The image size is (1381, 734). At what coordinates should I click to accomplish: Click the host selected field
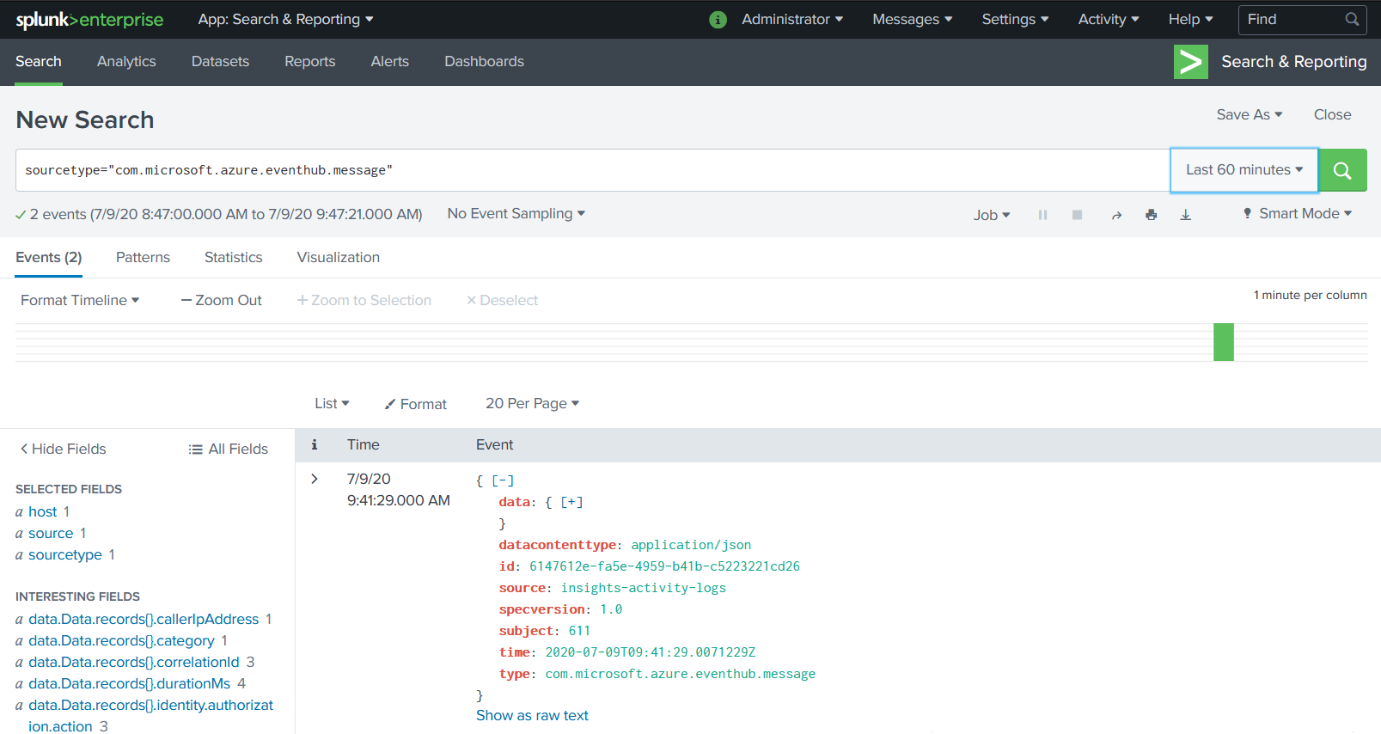tap(42, 511)
